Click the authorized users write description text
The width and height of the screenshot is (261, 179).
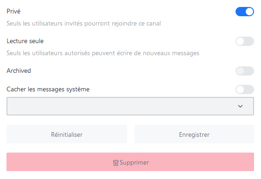click(103, 53)
